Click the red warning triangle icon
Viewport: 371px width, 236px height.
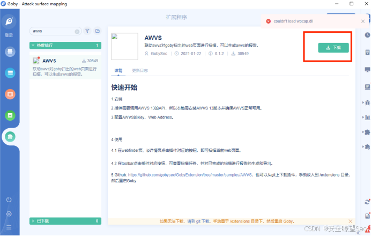click(x=368, y=228)
